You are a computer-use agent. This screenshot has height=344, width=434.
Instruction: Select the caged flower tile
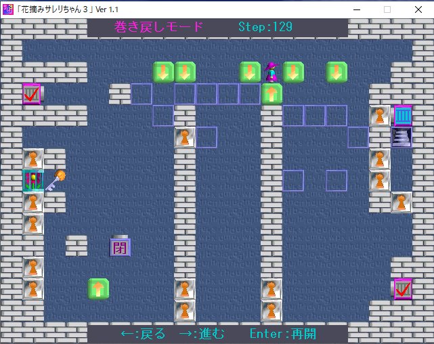tap(33, 181)
